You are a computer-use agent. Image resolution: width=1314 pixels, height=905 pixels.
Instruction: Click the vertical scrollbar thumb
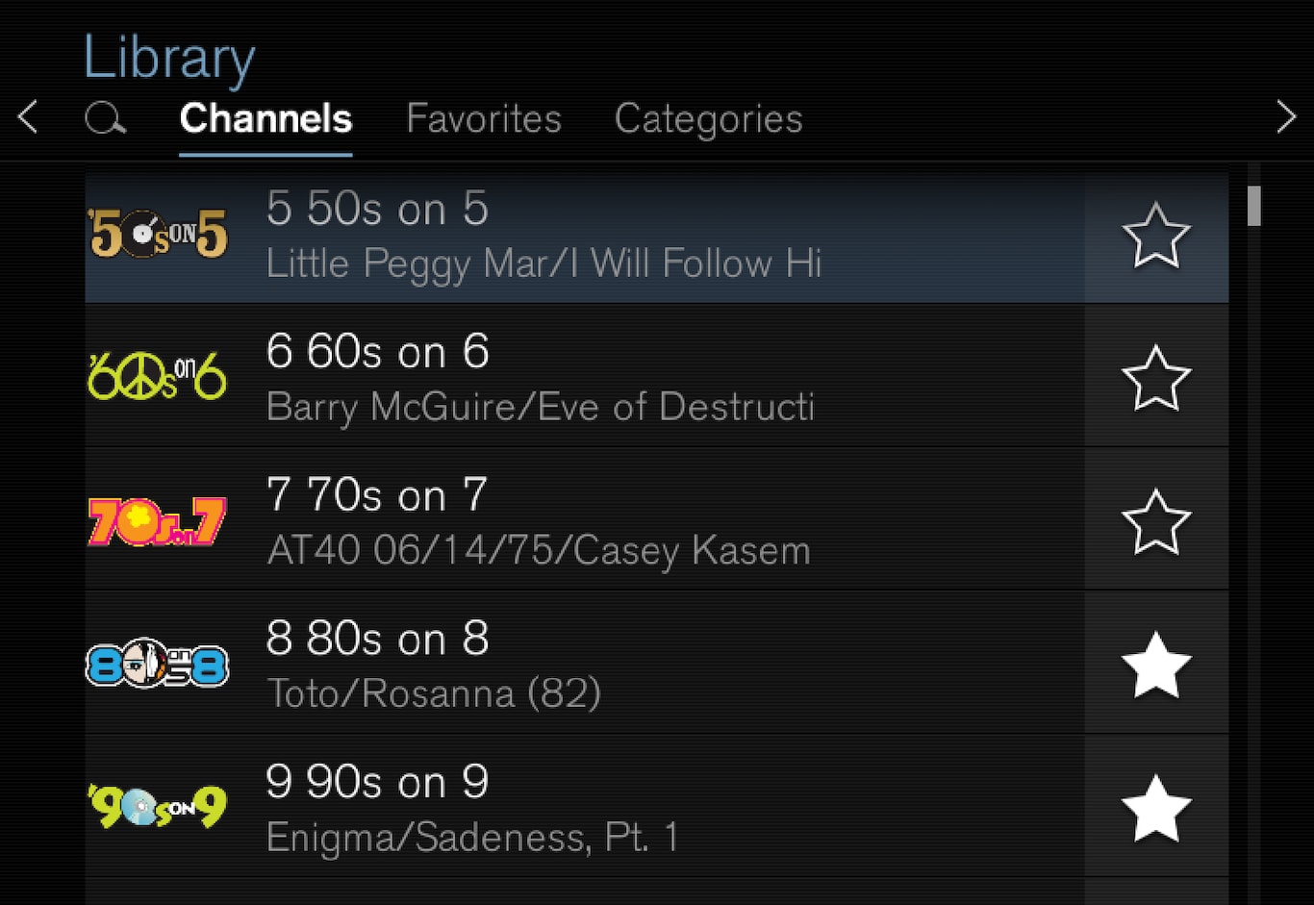(x=1253, y=206)
